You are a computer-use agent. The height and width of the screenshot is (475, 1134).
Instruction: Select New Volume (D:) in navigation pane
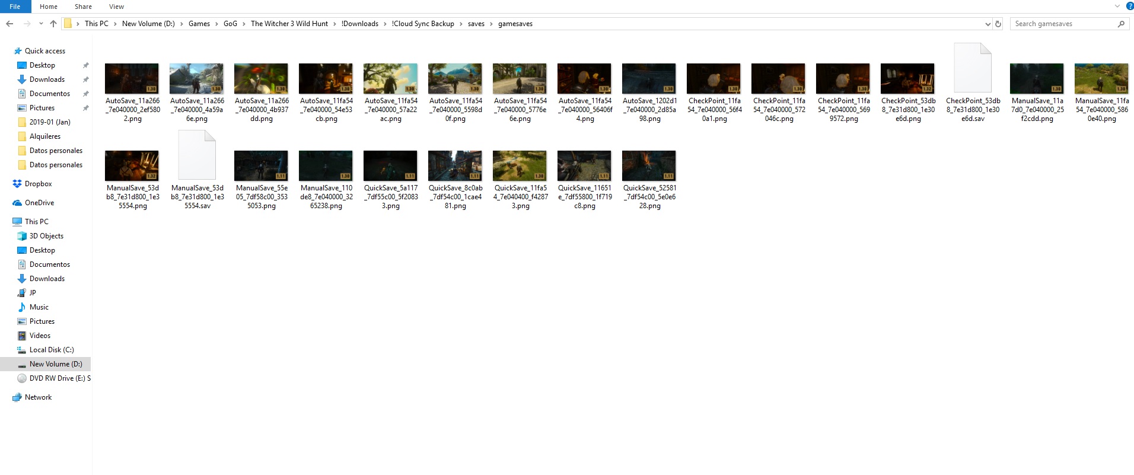pos(56,364)
